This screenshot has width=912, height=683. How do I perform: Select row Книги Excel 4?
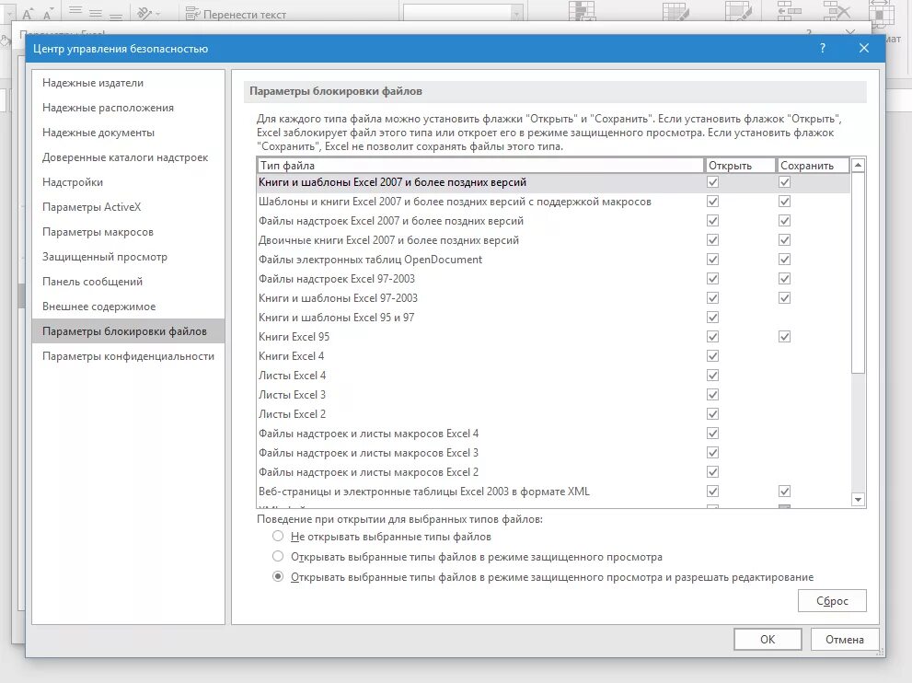click(x=554, y=355)
